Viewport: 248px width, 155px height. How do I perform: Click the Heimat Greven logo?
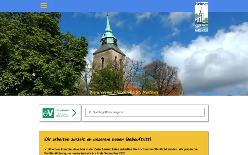pos(201,17)
